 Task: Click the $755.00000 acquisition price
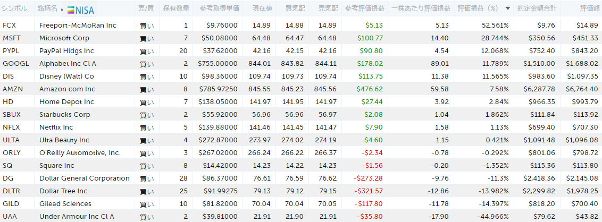pos(218,64)
